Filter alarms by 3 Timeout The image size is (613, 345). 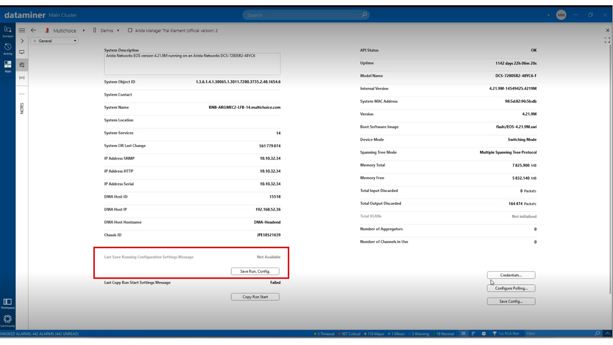tap(324, 333)
